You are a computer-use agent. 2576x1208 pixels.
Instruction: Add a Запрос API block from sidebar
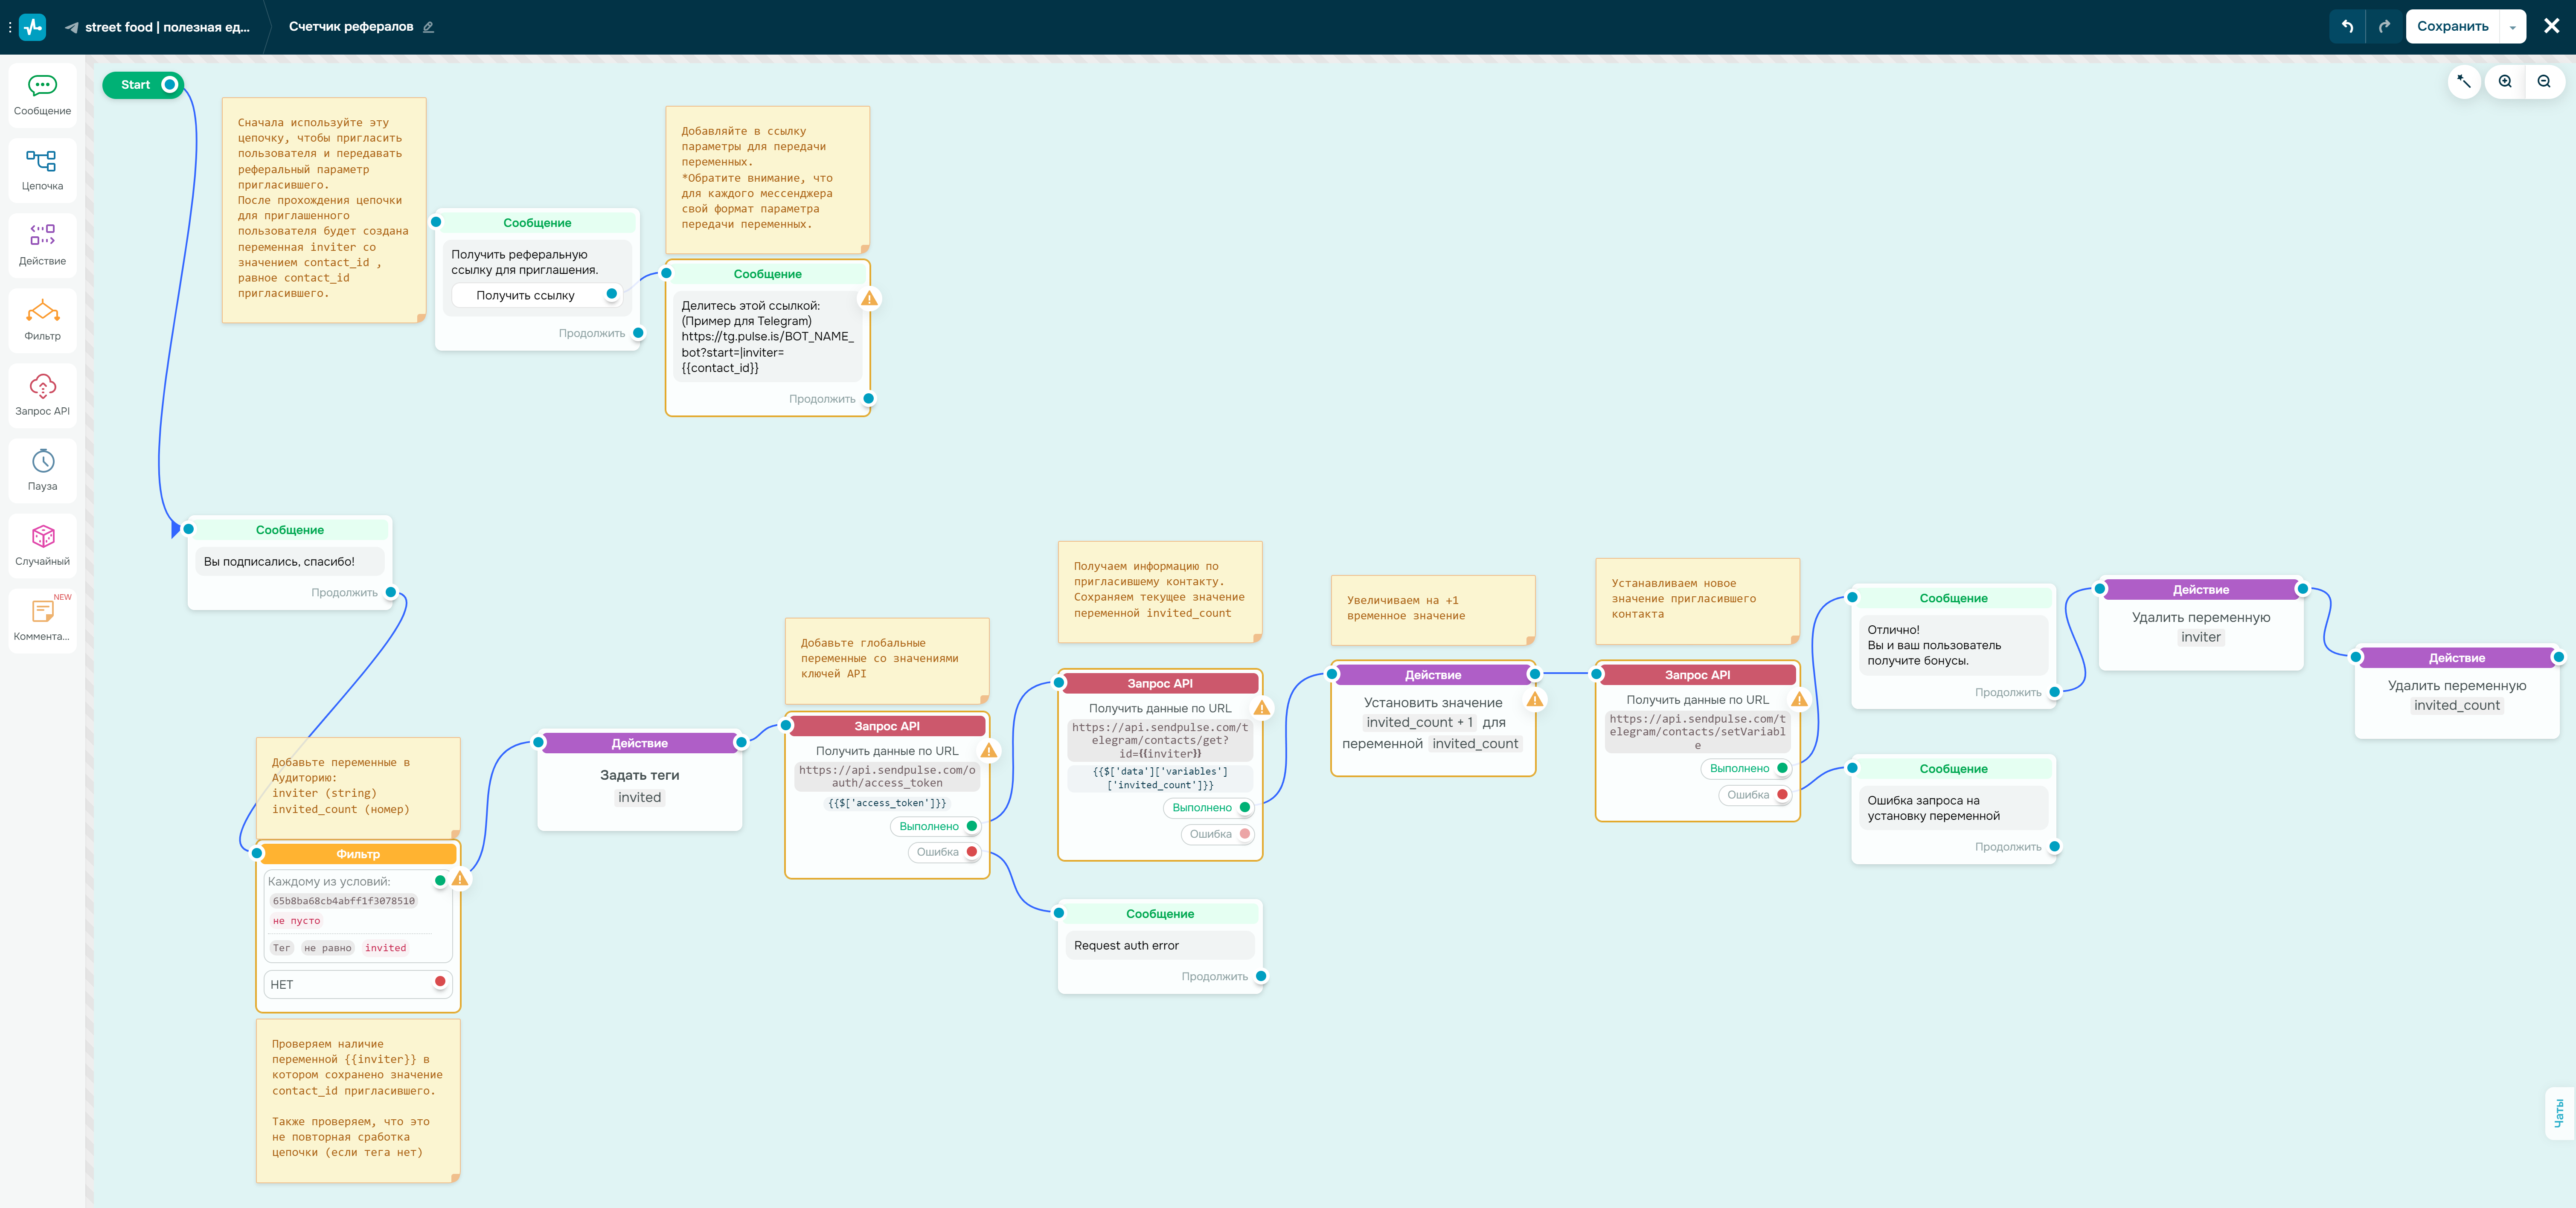click(42, 395)
